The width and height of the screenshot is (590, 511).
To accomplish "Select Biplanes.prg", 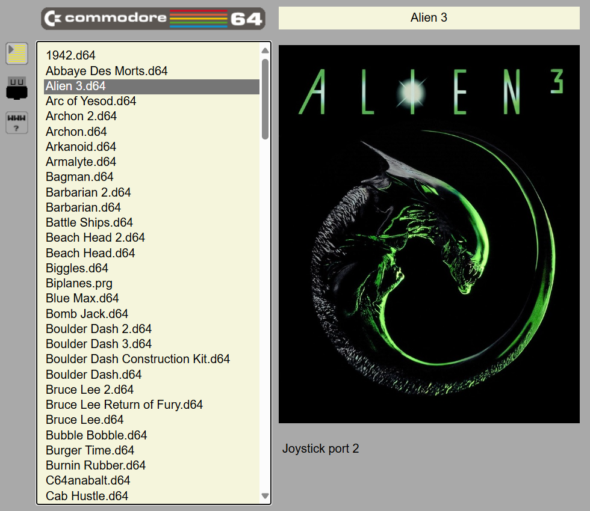I will coord(152,283).
